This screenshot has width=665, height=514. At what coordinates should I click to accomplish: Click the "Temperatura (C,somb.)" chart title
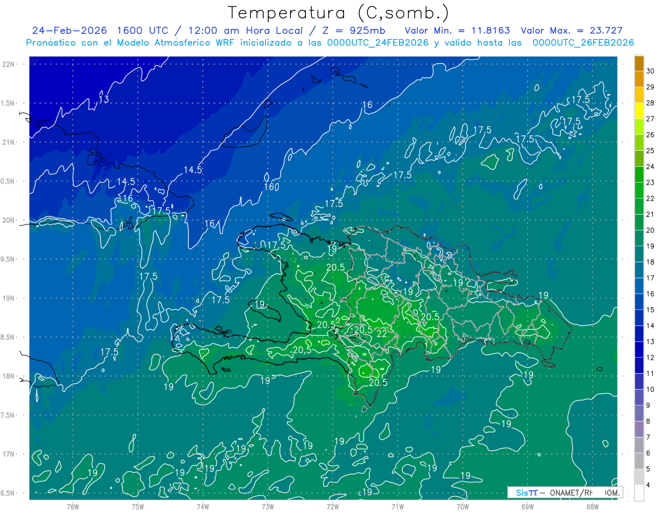click(x=339, y=13)
